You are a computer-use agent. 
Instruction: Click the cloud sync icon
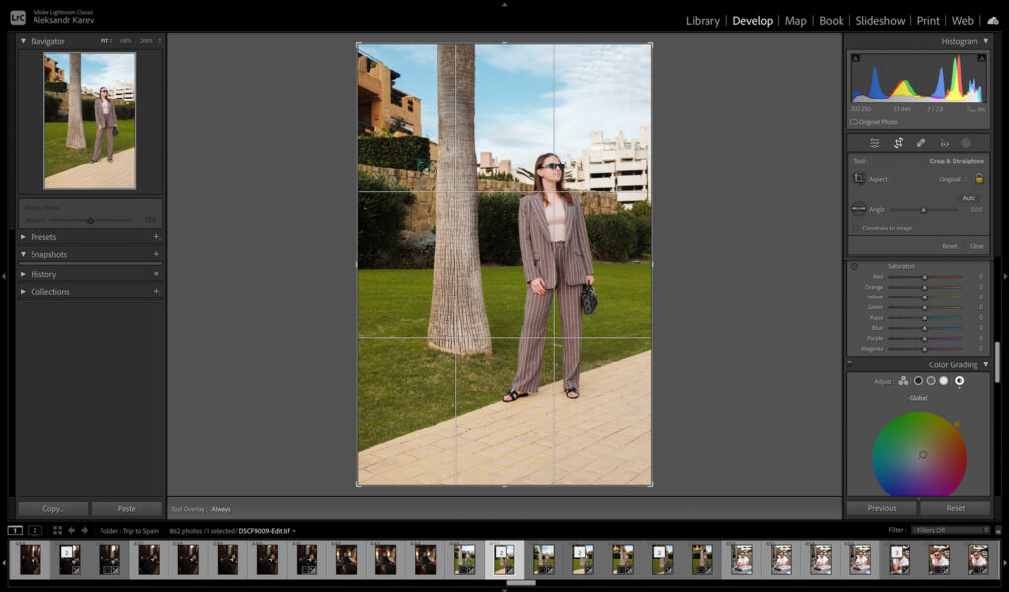pyautogui.click(x=991, y=20)
